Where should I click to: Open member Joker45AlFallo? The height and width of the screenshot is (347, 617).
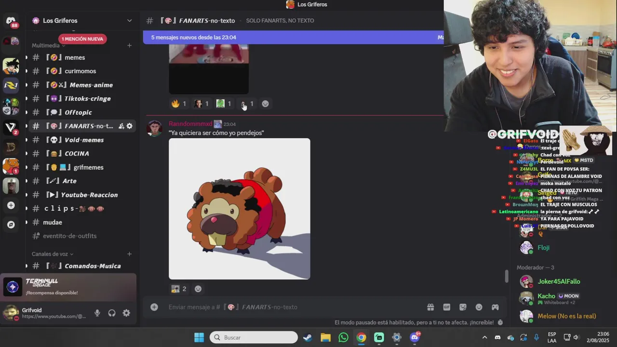pyautogui.click(x=559, y=281)
